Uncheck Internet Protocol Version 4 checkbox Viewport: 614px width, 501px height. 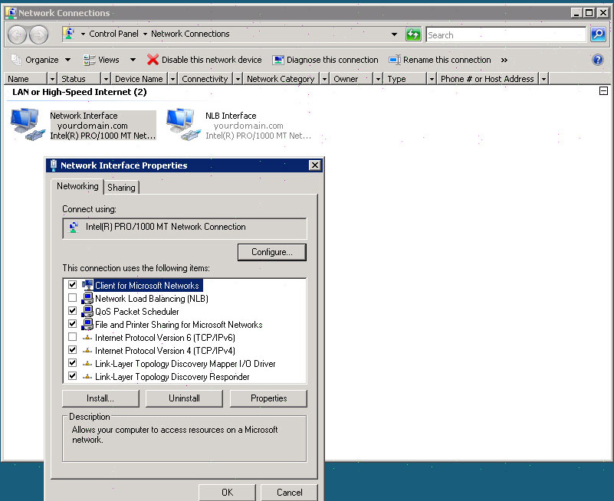[x=73, y=350]
